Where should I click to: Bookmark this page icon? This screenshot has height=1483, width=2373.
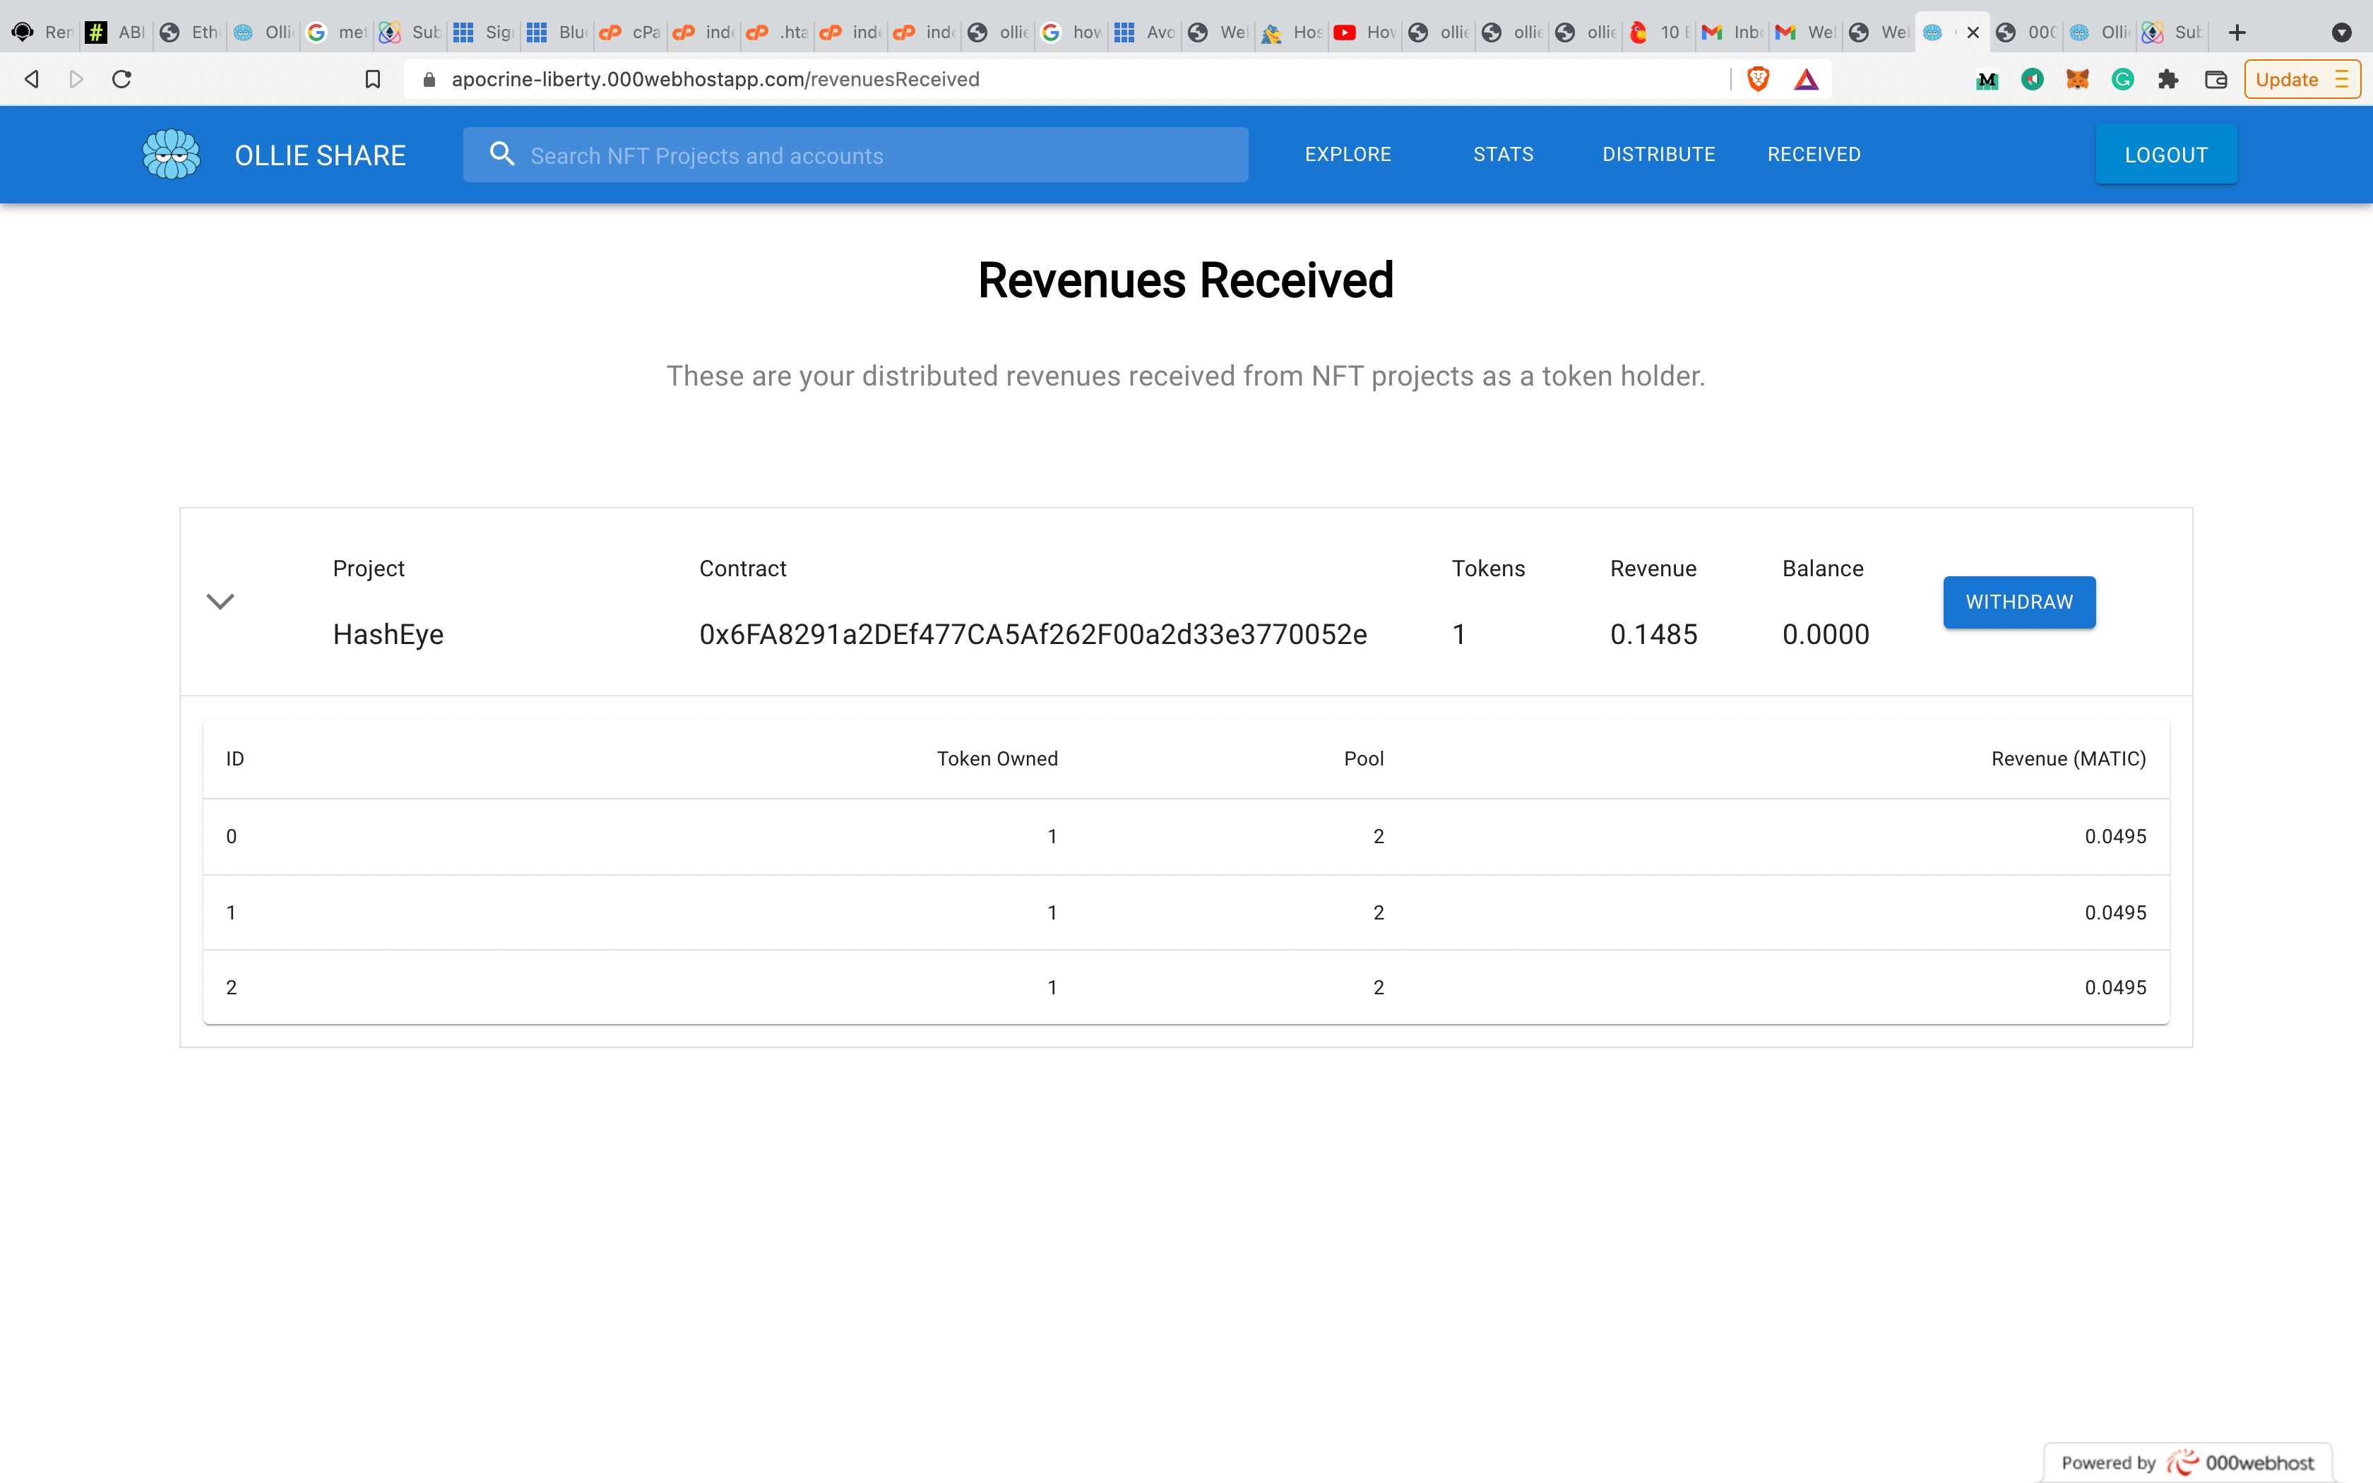coord(373,79)
